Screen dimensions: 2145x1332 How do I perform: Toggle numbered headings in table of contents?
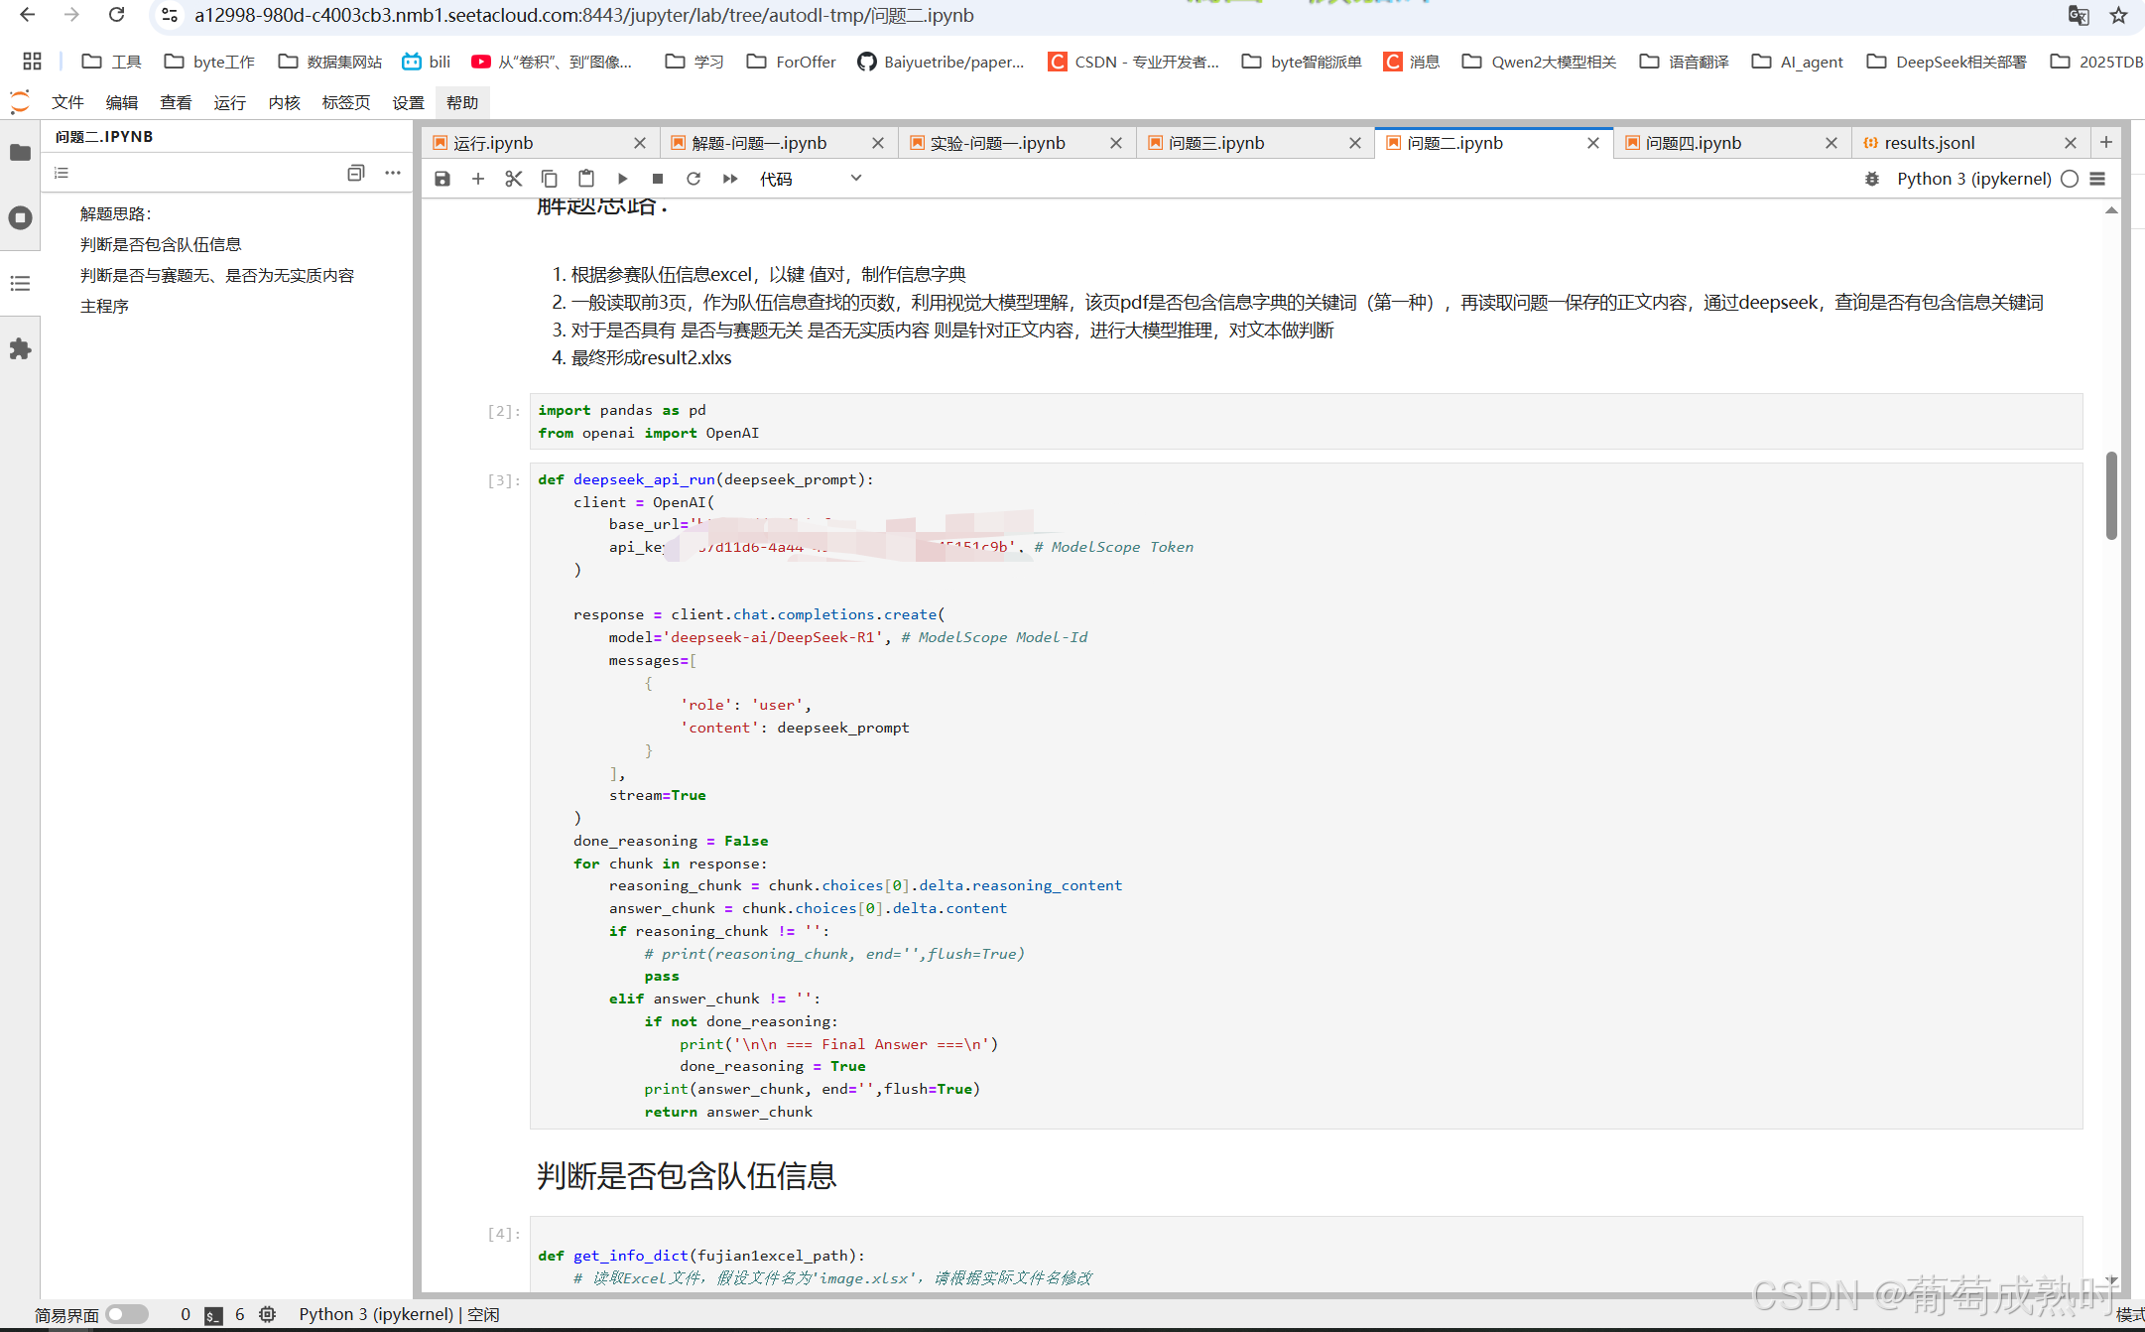[x=62, y=173]
